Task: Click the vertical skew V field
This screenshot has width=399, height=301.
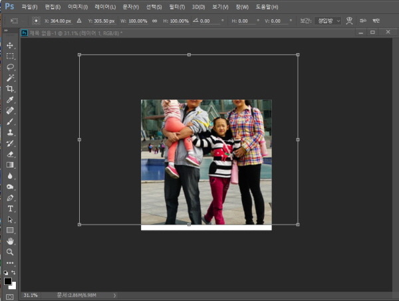Action: (279, 21)
